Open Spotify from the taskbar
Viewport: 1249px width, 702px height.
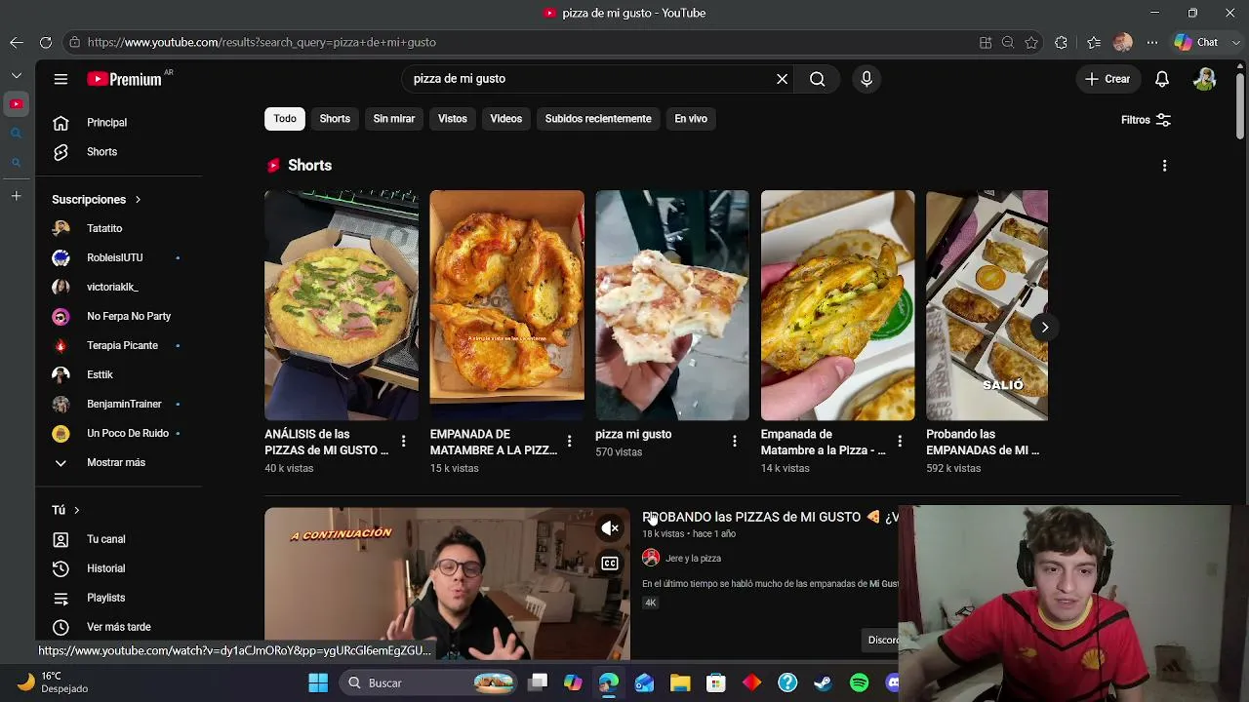tap(859, 682)
